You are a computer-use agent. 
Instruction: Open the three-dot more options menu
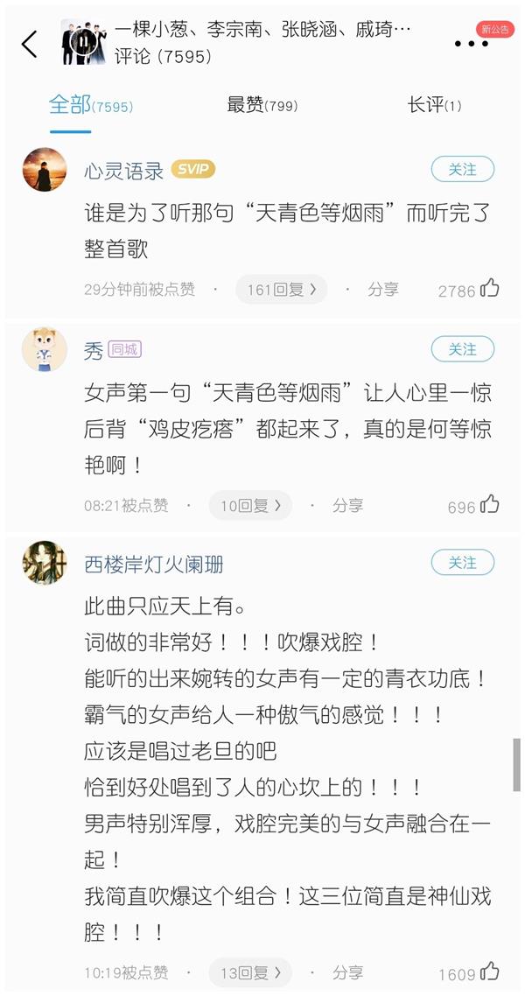(x=471, y=44)
